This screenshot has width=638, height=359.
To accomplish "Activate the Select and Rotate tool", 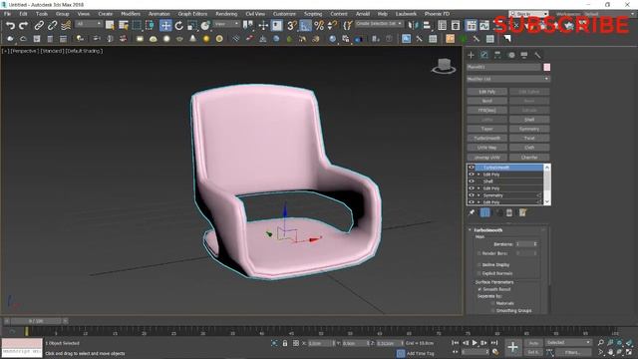I will [x=179, y=26].
